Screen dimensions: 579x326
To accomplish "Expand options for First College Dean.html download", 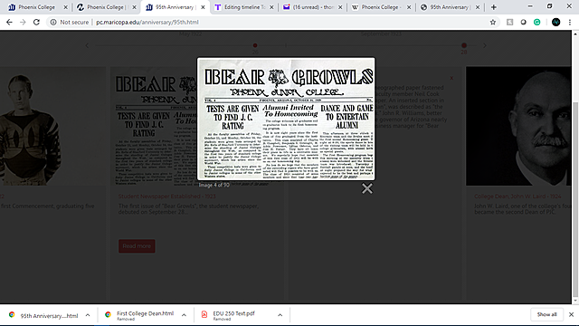I will 184,315.
